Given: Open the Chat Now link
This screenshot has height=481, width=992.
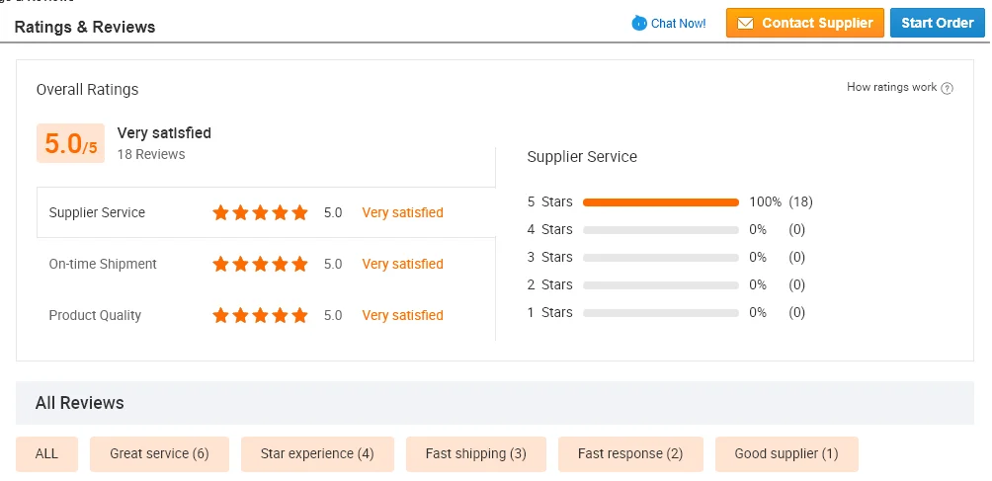Looking at the screenshot, I should click(678, 23).
